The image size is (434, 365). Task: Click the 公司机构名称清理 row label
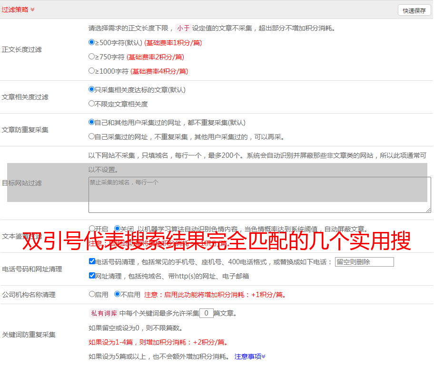point(29,295)
